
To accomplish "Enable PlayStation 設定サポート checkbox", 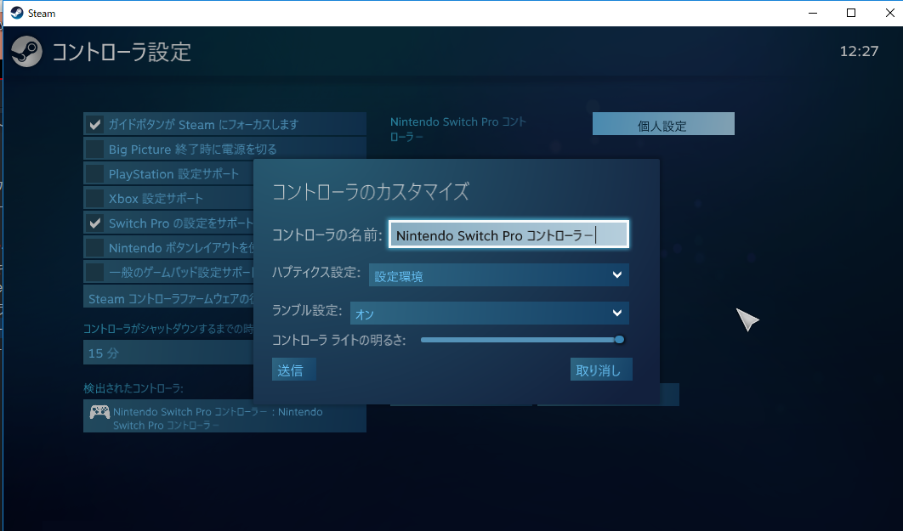I will [x=95, y=173].
